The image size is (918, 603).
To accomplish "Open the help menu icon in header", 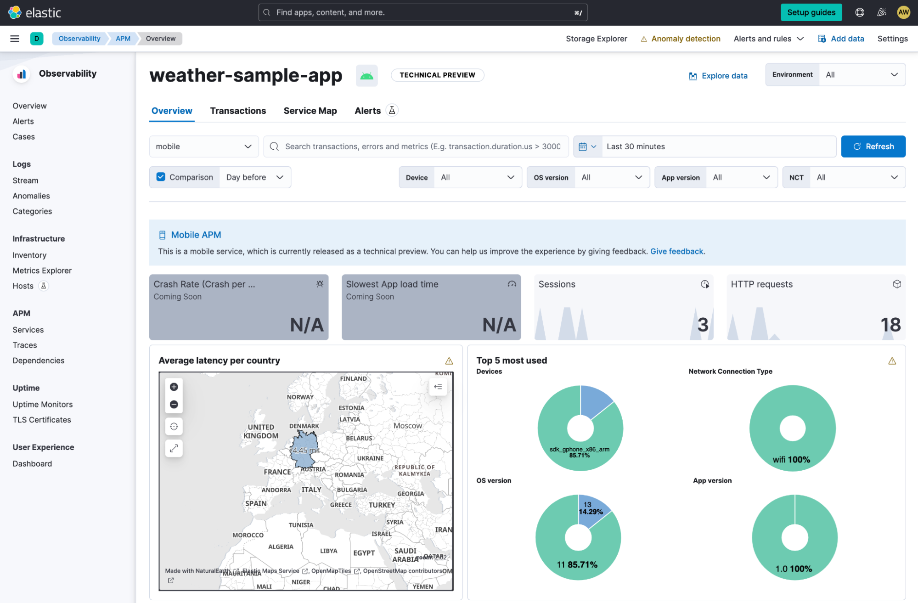I will click(860, 12).
